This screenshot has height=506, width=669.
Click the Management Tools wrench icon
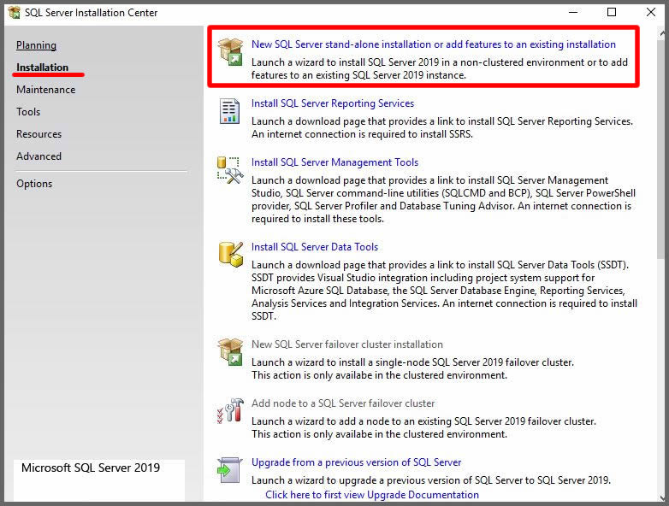click(230, 170)
